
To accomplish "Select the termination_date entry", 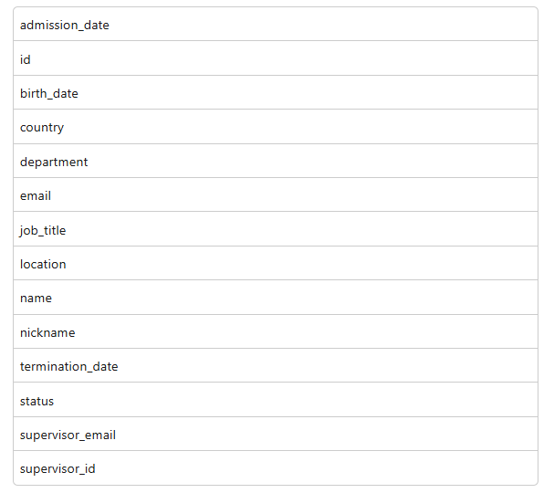I will 276,366.
